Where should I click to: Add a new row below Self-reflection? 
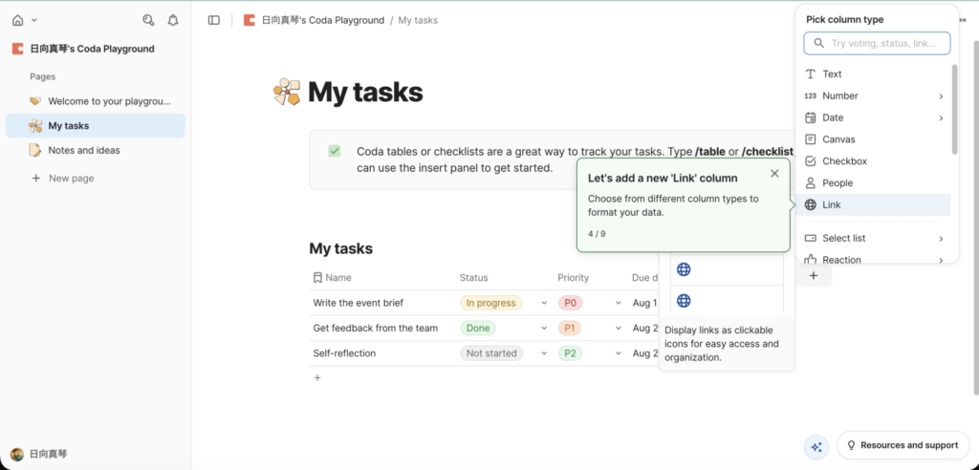pos(317,377)
